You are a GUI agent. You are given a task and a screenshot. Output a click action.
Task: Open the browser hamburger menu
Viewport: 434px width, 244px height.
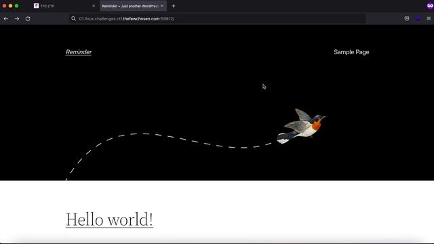(429, 18)
